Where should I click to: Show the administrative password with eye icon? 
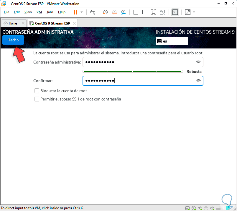pyautogui.click(x=198, y=62)
